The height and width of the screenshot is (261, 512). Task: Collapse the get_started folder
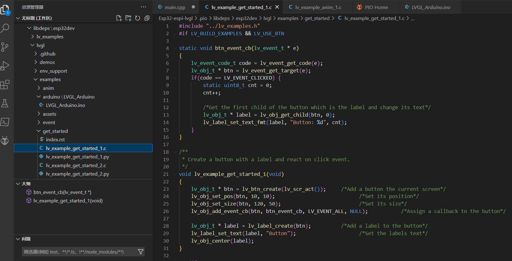(x=55, y=131)
